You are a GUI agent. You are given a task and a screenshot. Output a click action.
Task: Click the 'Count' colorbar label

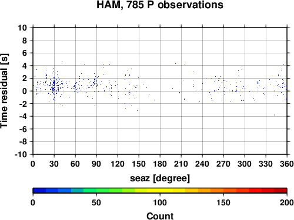click(x=160, y=216)
